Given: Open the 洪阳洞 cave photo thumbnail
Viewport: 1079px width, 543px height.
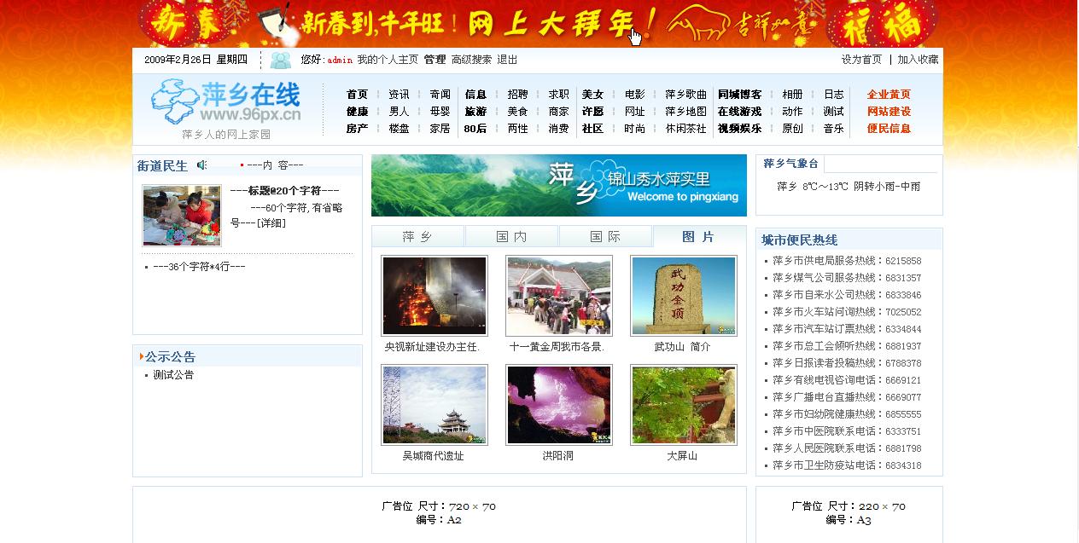Looking at the screenshot, I should [x=559, y=405].
